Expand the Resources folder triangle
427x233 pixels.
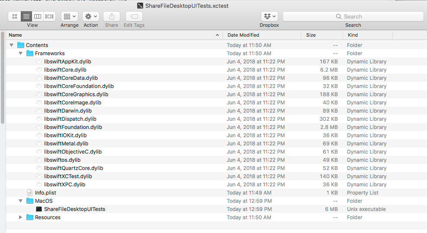point(20,217)
